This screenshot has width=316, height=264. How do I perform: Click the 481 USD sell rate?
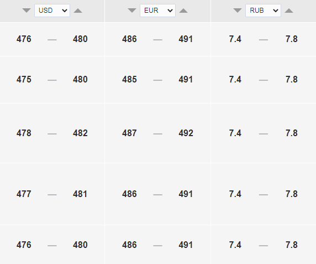[80, 194]
